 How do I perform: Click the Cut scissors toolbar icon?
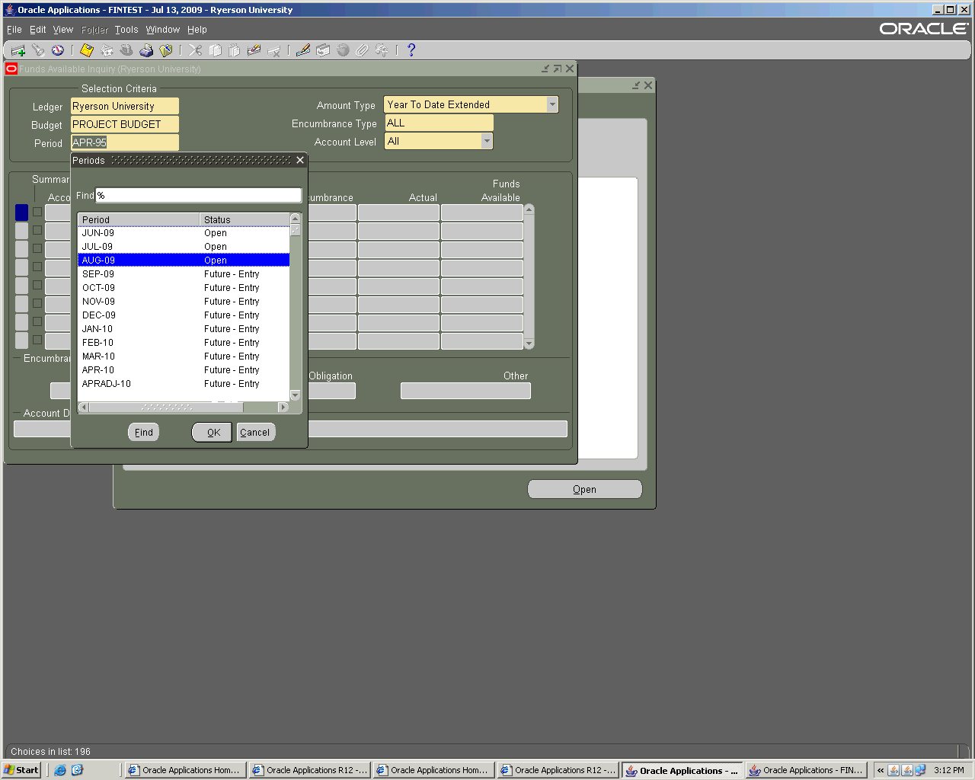[x=196, y=50]
